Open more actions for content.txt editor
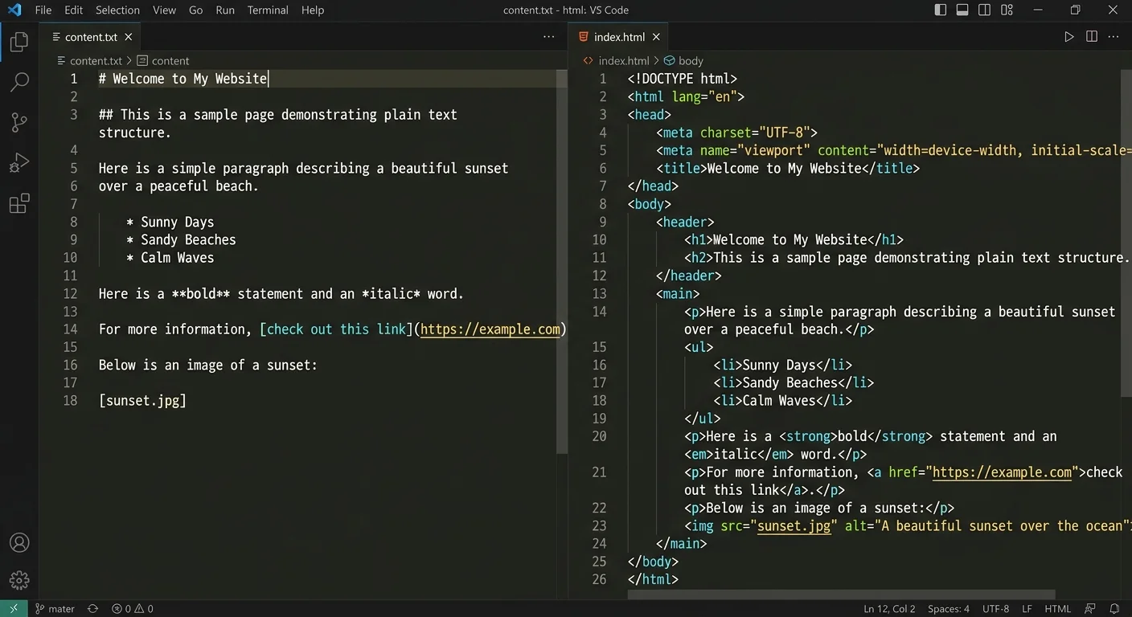Image resolution: width=1132 pixels, height=617 pixels. point(548,37)
